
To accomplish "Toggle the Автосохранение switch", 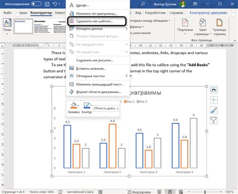I will (x=36, y=4).
